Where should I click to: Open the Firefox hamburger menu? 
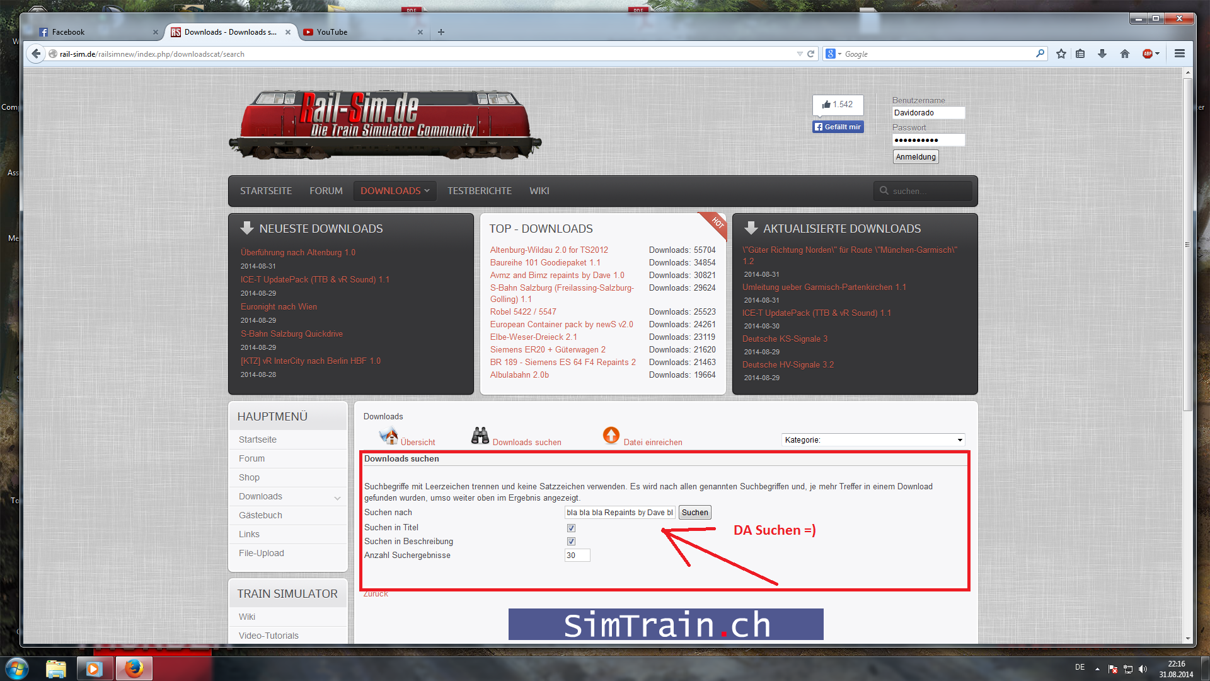tap(1180, 54)
